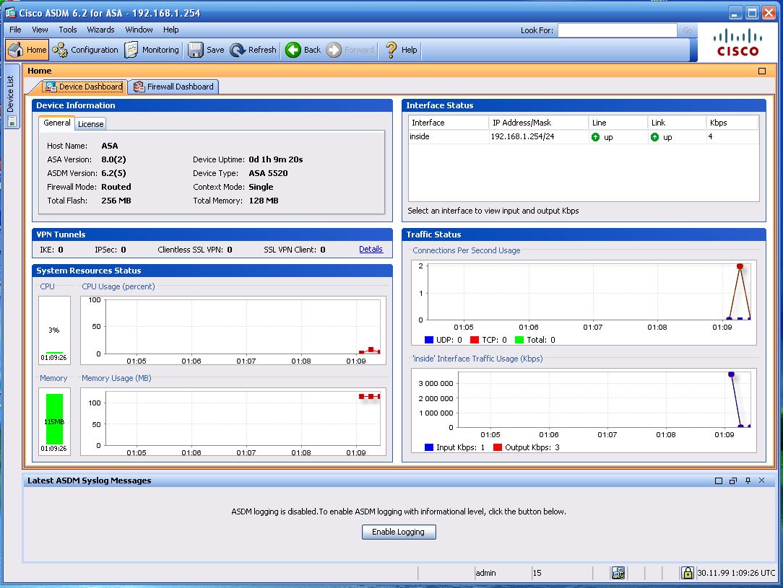Click the greyed Forward arrow button
Screen dimensions: 783x588
[350, 50]
